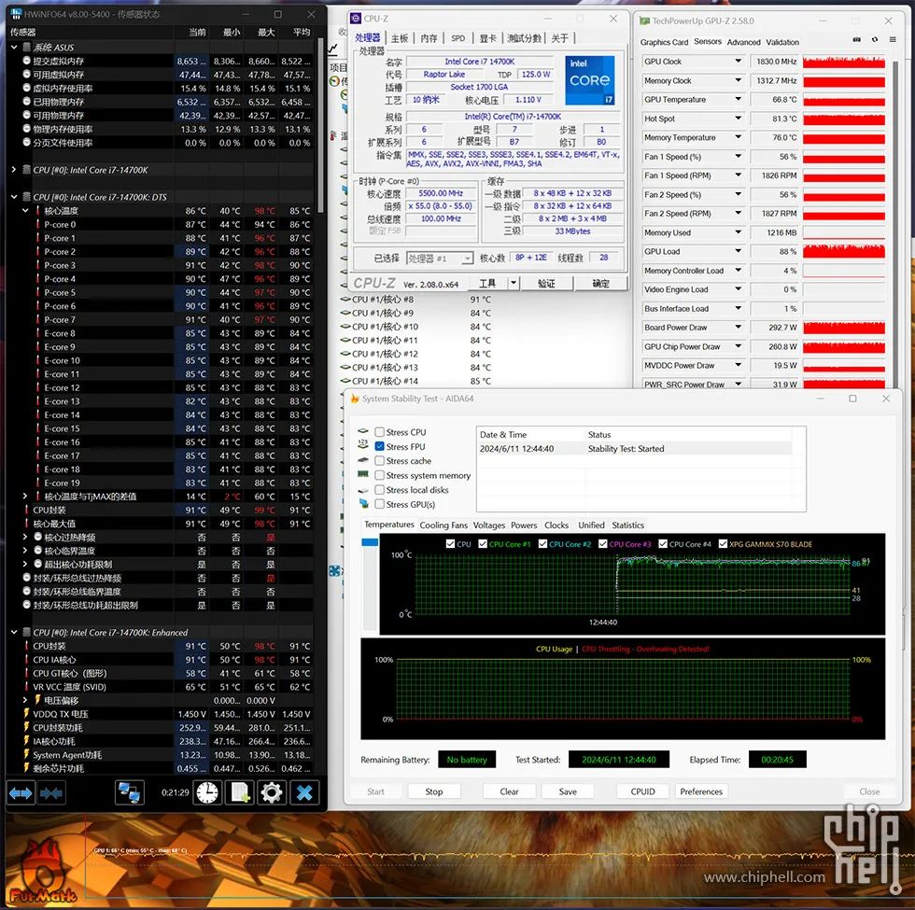Image resolution: width=915 pixels, height=910 pixels.
Task: Click the HWiNFO sensor list vertical scrollbar
Action: click(320, 125)
